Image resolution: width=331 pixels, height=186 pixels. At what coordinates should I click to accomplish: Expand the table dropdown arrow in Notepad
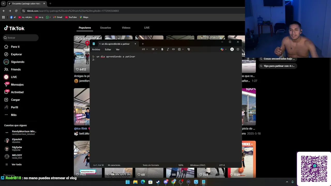[183, 49]
